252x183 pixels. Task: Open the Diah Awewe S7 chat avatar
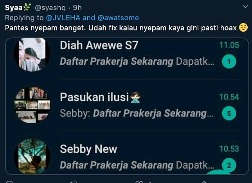pos(32,54)
